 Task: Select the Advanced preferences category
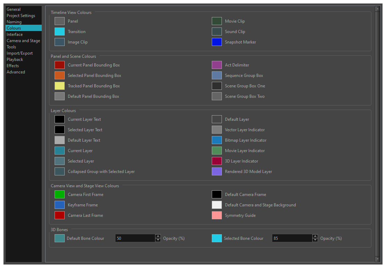click(x=16, y=72)
